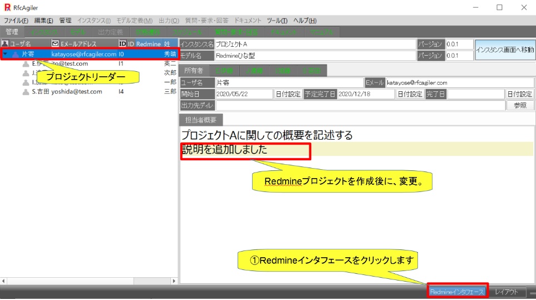The image size is (536, 300).
Task: Open the ファイル(F) menu
Action: (17, 21)
